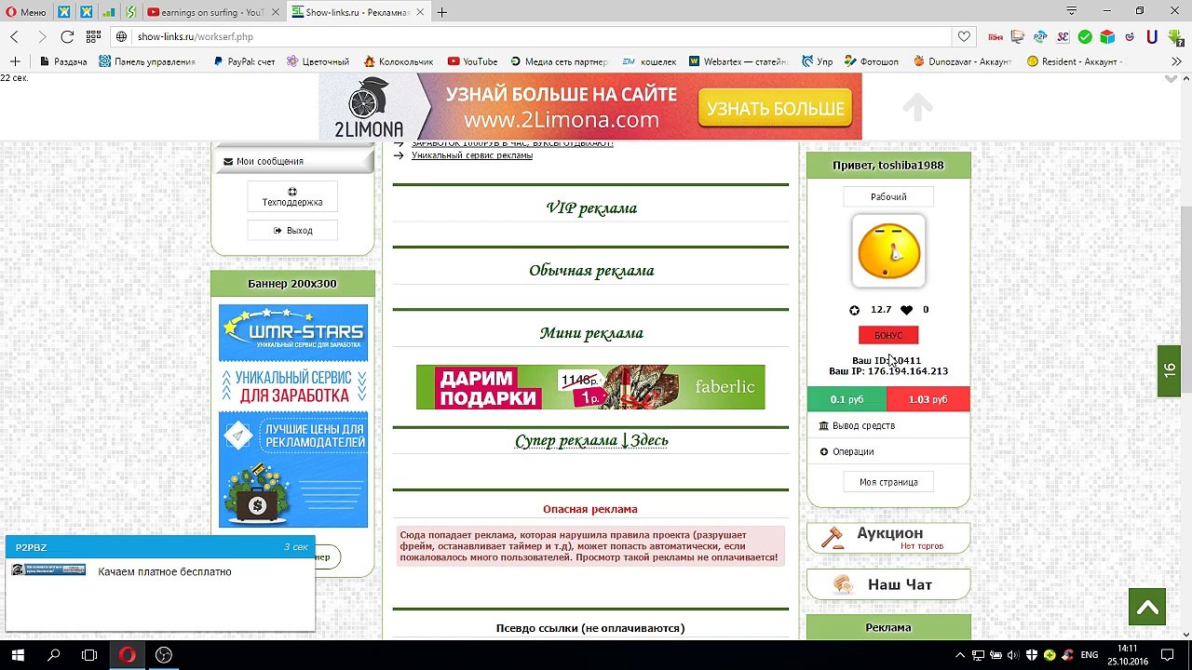Open Windows taskbar search
Screen dimensions: 1192x670
coord(54,655)
